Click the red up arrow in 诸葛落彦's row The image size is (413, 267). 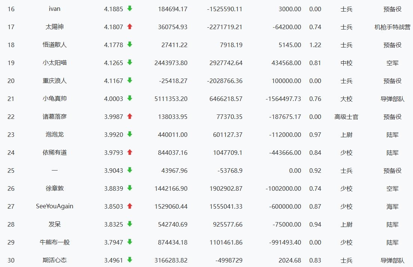130,116
